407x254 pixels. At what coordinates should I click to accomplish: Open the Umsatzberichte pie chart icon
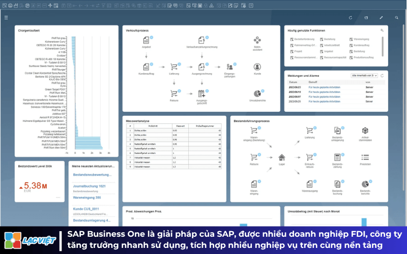pyautogui.click(x=257, y=93)
